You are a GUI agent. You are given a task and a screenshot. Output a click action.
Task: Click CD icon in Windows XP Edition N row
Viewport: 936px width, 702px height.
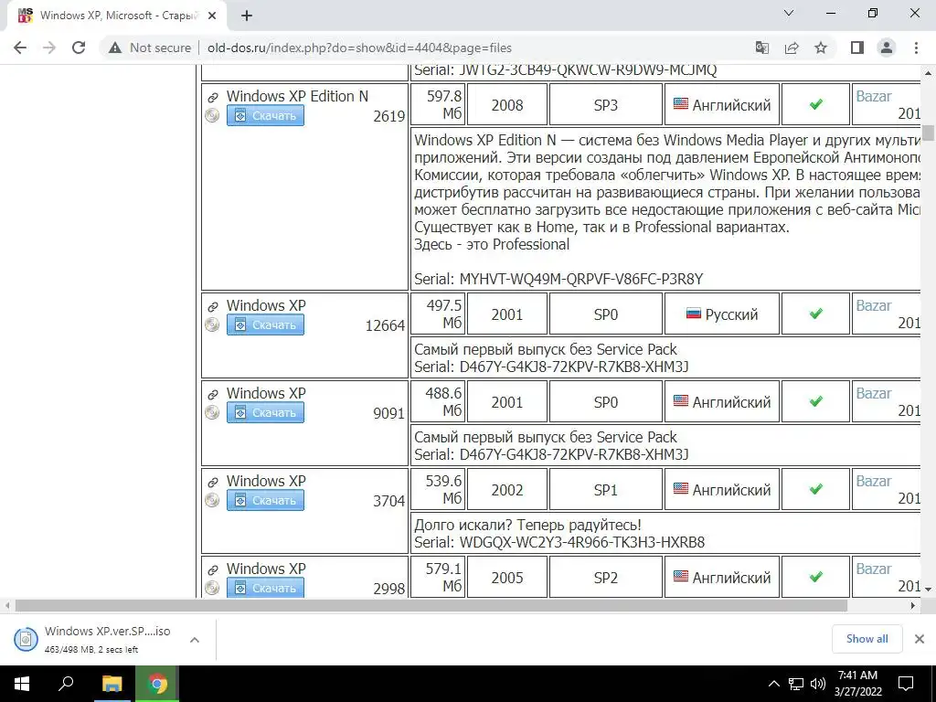click(212, 116)
